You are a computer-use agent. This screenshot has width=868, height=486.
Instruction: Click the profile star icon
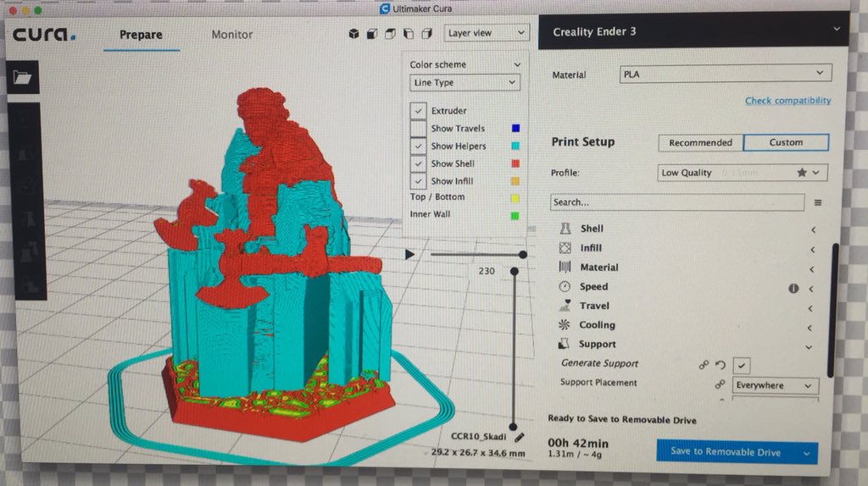(802, 173)
